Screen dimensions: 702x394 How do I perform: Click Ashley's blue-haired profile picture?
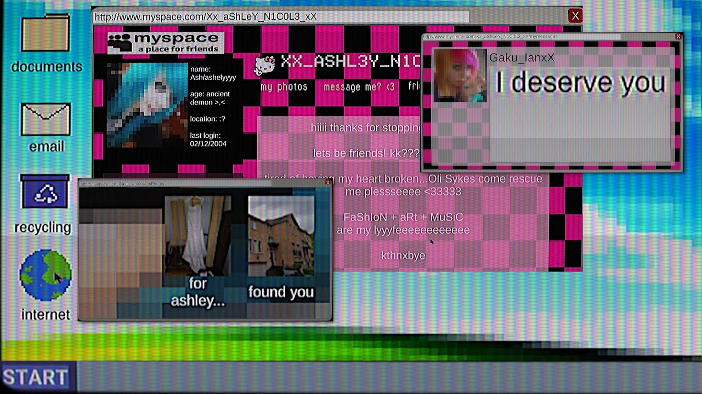[148, 105]
